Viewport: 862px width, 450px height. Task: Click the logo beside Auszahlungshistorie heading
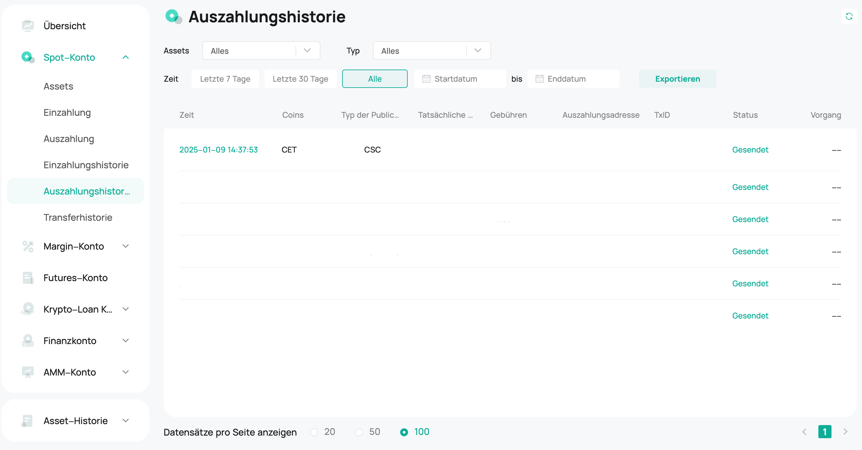pos(174,16)
